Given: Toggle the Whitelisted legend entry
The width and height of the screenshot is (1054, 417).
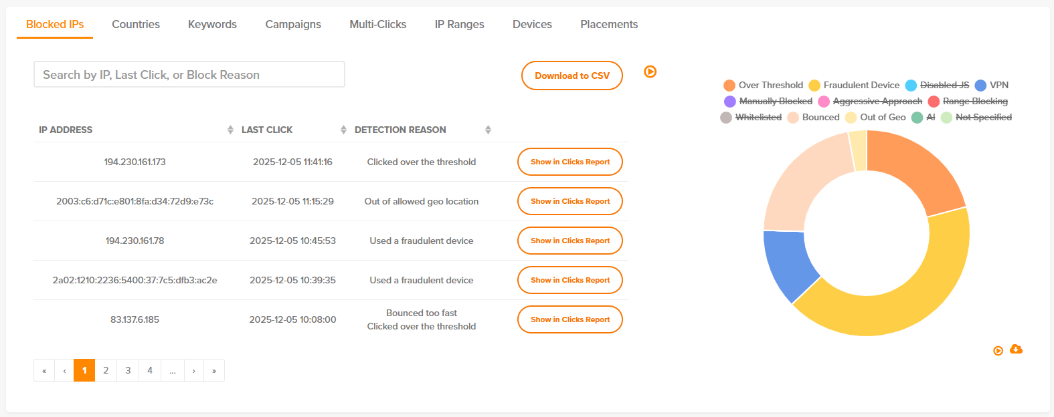Looking at the screenshot, I should coord(751,117).
